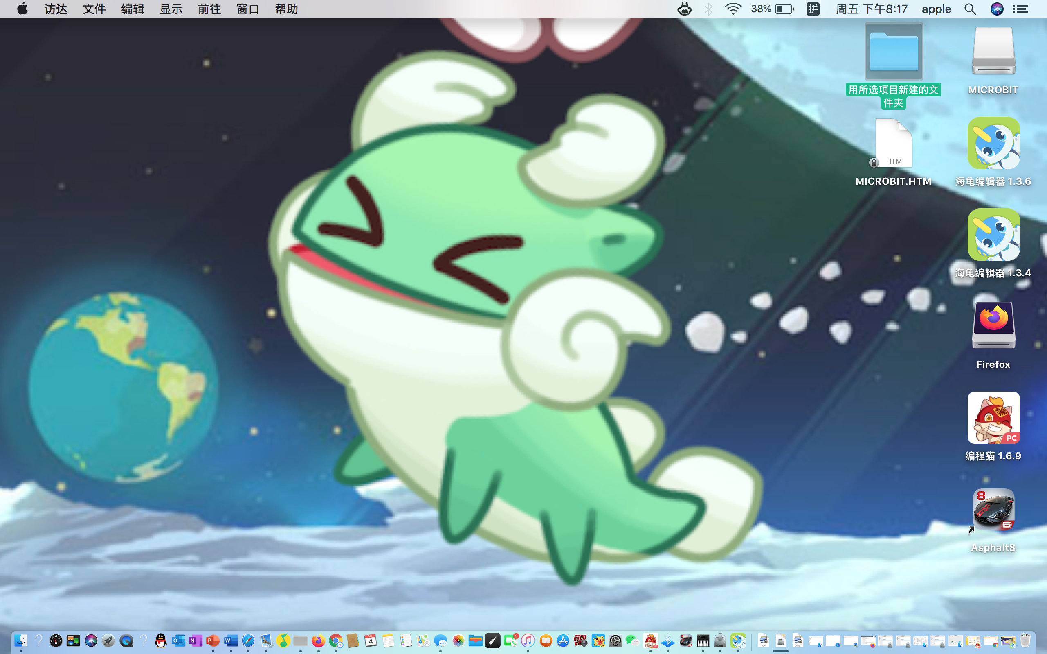Viewport: 1047px width, 654px height.
Task: Click the date and time 周五 下午8:17
Action: coord(872,9)
